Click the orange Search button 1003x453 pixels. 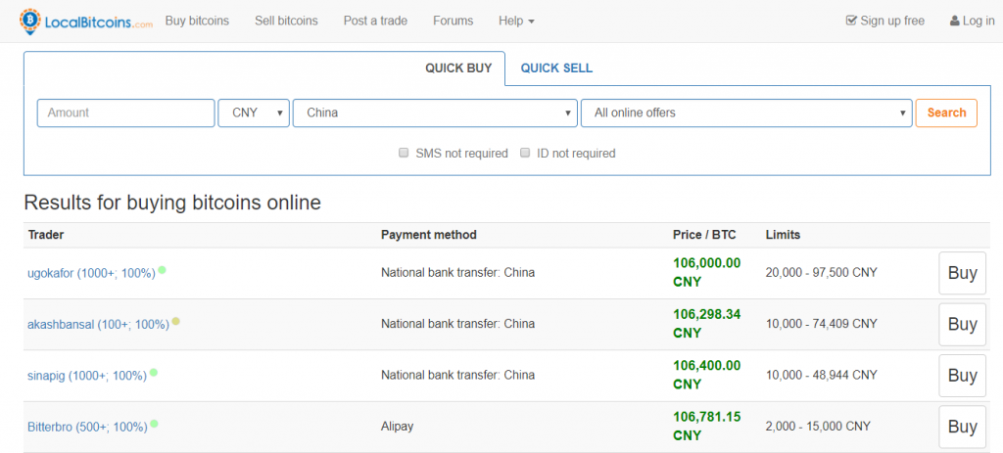[x=946, y=113]
